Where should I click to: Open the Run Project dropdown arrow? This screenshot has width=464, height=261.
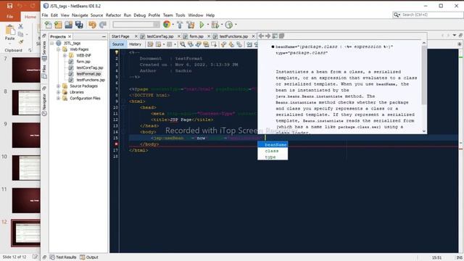[x=208, y=25]
